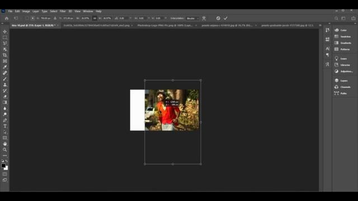Open the Layer menu
Image resolution: width=358 pixels, height=201 pixels.
click(36, 11)
